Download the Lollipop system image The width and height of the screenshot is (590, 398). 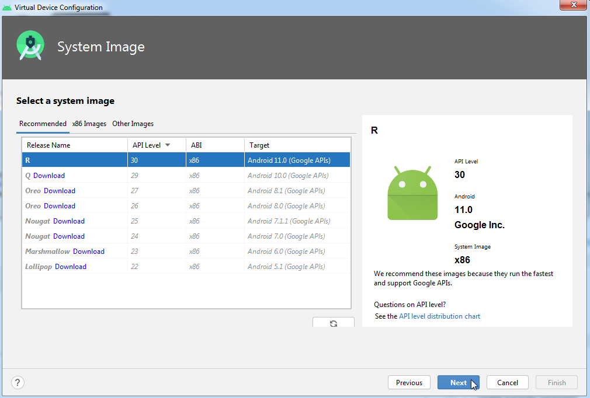pos(71,267)
